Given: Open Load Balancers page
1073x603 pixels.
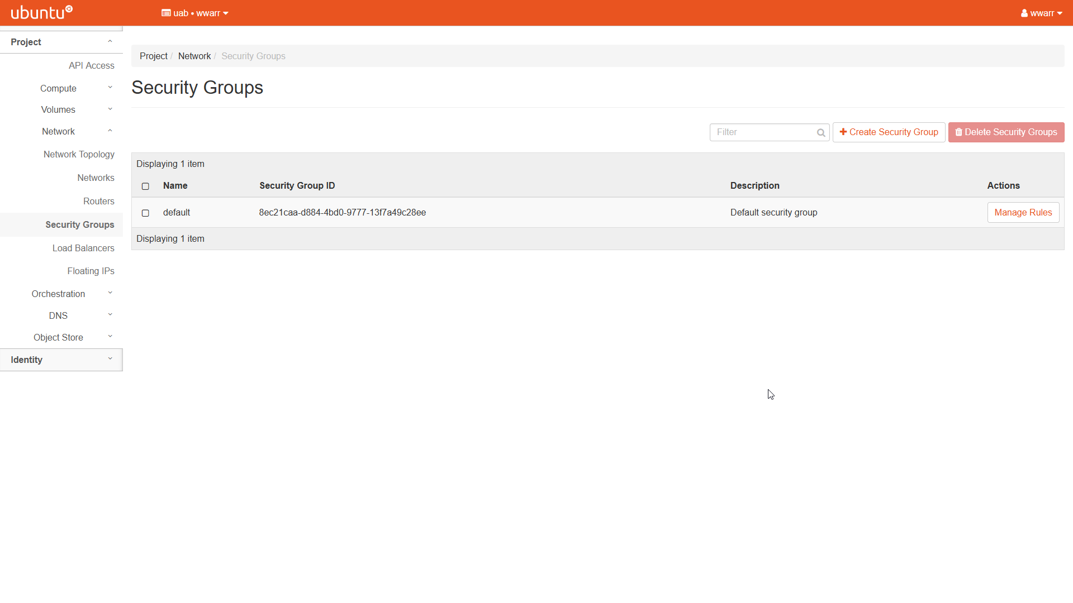Looking at the screenshot, I should (x=83, y=248).
